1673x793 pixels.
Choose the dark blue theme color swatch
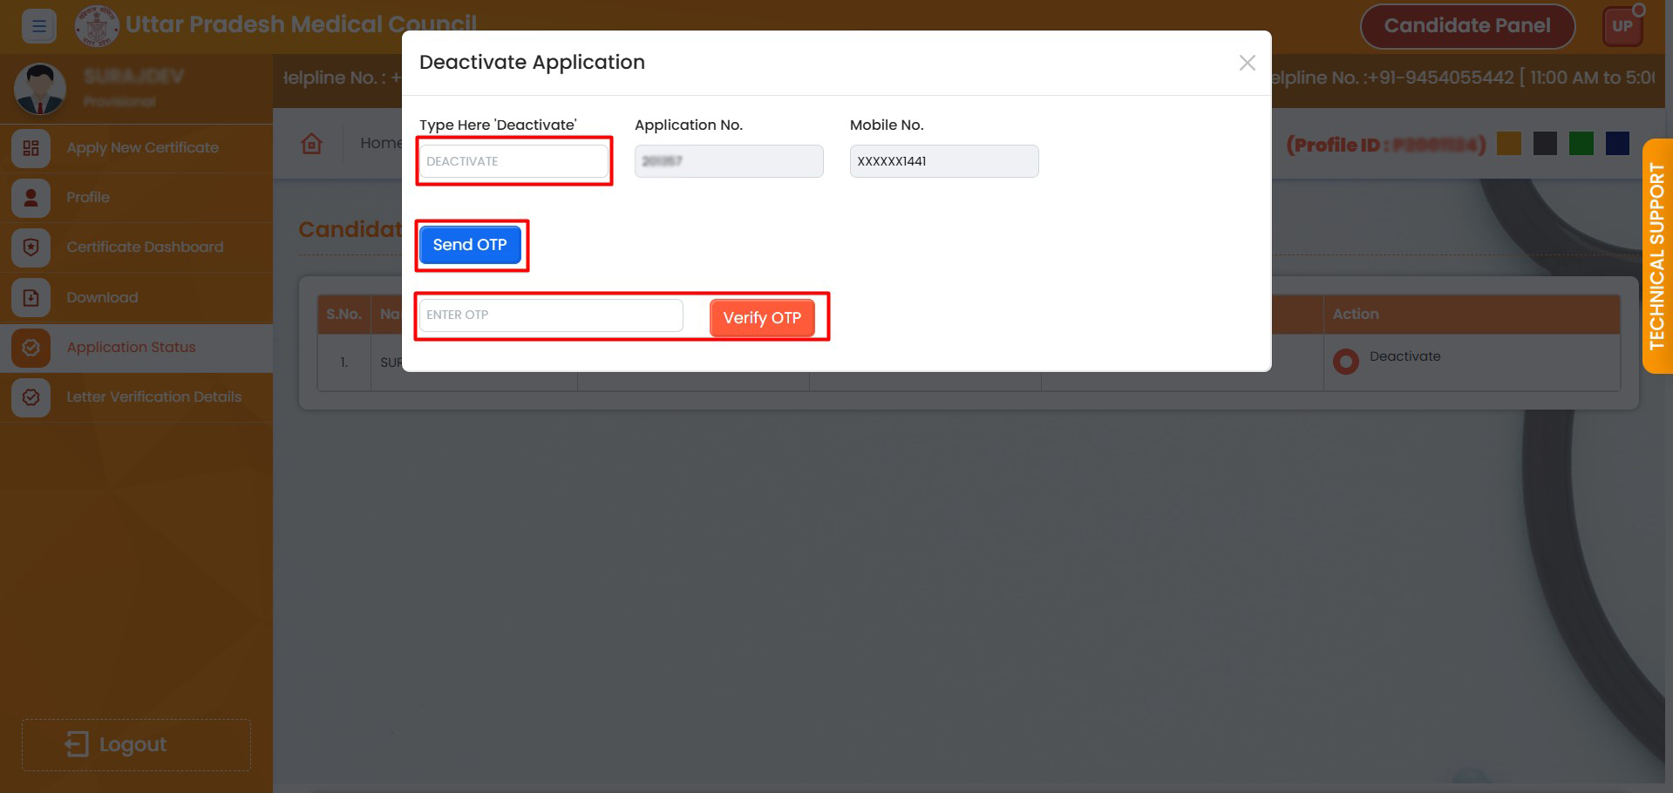pyautogui.click(x=1617, y=144)
